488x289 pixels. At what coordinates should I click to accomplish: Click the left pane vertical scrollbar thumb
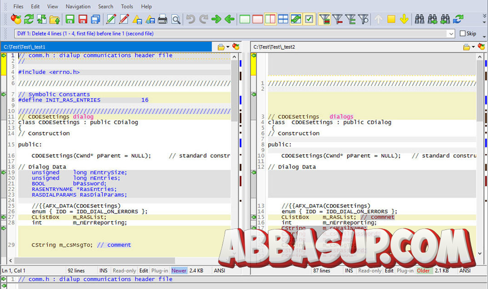click(234, 91)
